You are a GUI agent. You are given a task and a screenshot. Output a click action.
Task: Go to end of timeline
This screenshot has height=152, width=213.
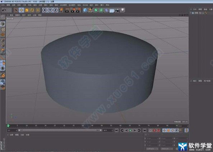[x=144, y=131]
